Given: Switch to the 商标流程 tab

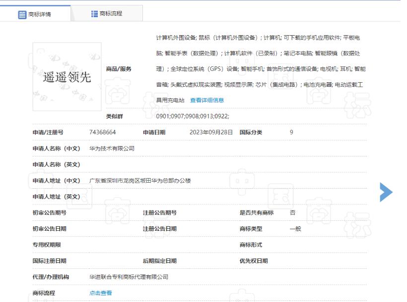Looking at the screenshot, I should pos(107,13).
